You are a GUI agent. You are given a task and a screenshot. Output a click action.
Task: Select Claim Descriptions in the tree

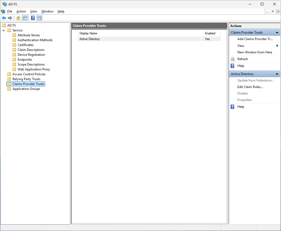pyautogui.click(x=31, y=50)
